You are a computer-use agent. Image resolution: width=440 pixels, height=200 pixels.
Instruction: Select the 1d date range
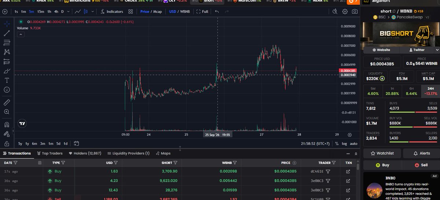pyautogui.click(x=65, y=144)
